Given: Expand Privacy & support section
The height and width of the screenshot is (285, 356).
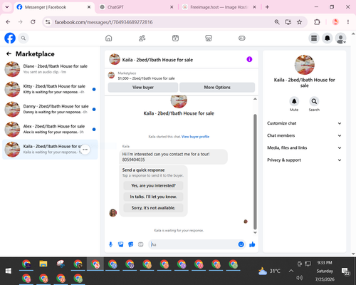Looking at the screenshot, I should point(304,160).
